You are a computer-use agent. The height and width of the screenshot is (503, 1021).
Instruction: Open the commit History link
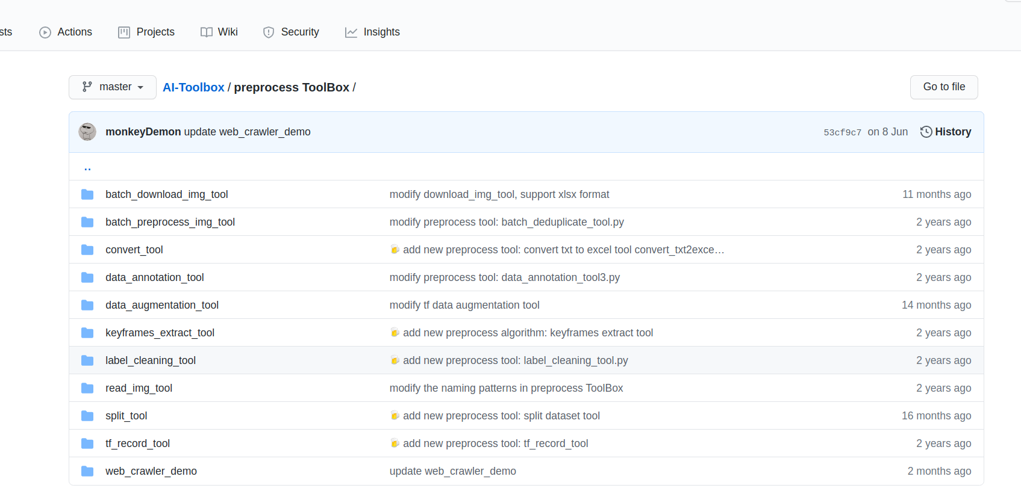tap(946, 132)
